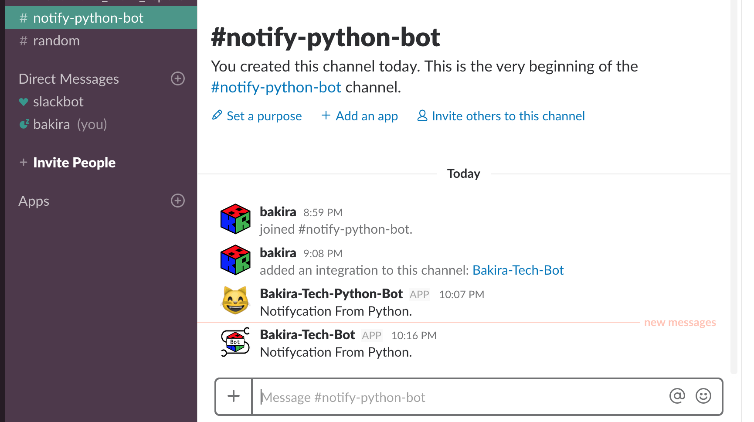
Task: Click the 10:07 PM message timestamp
Action: 462,295
